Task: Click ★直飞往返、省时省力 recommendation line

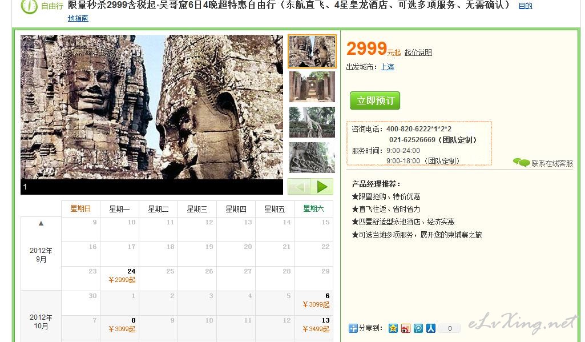Action: click(386, 209)
